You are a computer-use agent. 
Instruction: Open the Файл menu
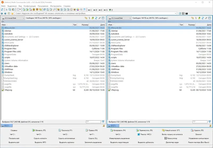click(x=3, y=6)
